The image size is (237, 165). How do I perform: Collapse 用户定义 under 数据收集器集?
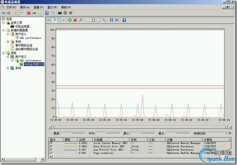pos(8,34)
